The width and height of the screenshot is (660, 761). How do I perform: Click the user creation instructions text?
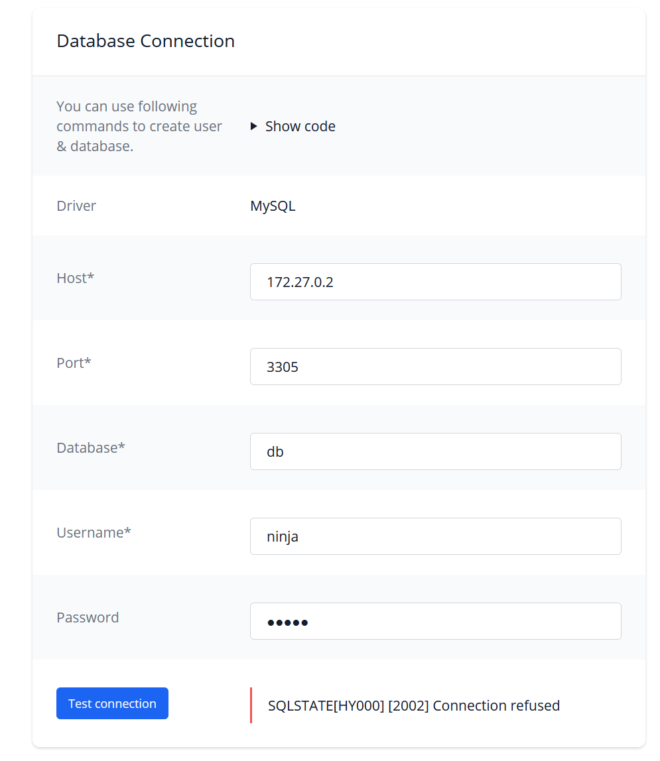click(139, 126)
